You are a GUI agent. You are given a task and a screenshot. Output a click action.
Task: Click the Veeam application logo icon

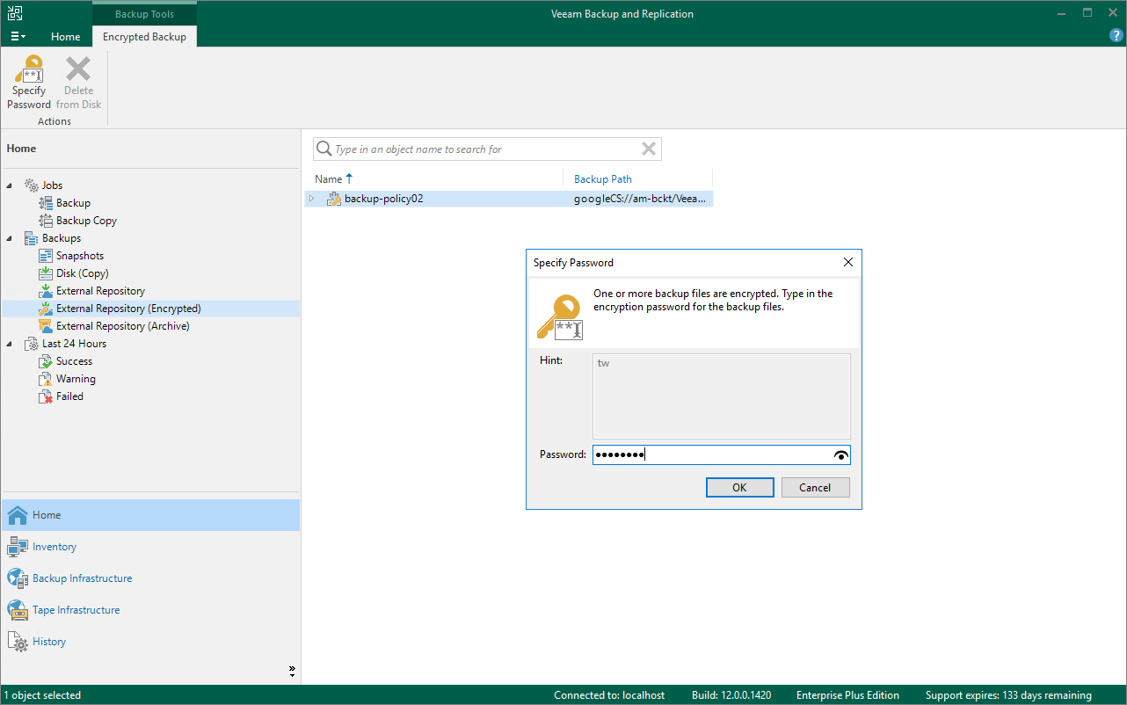point(16,13)
